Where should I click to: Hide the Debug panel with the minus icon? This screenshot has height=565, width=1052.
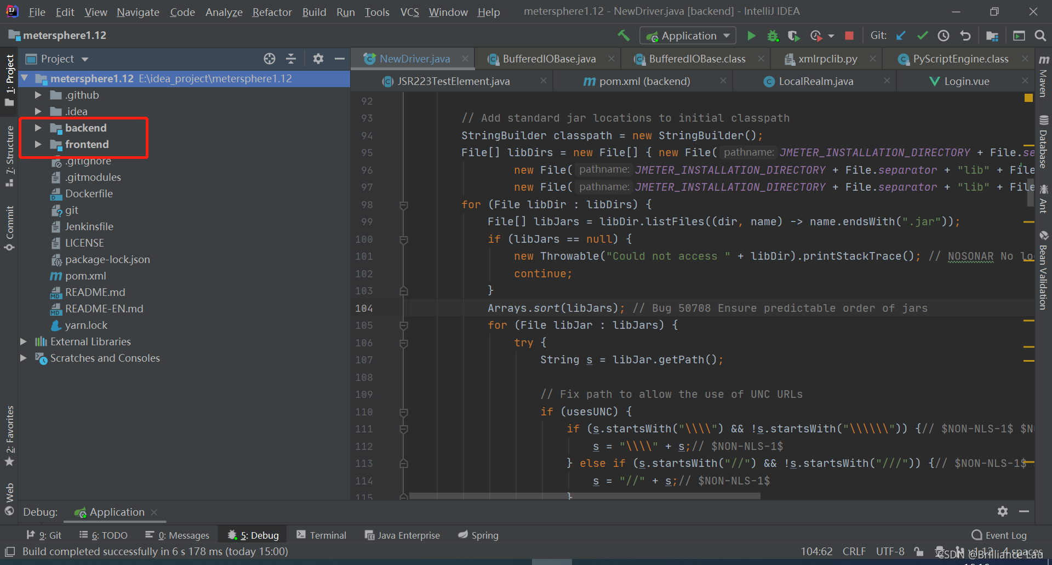[1024, 511]
